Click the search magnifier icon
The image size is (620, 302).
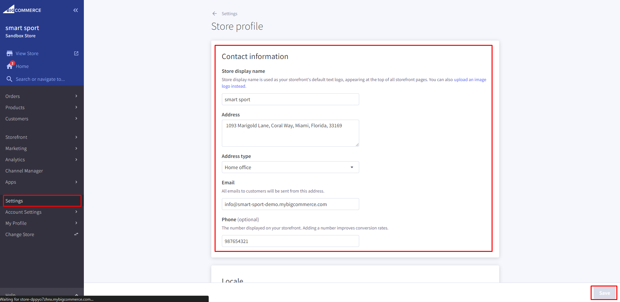coord(10,79)
